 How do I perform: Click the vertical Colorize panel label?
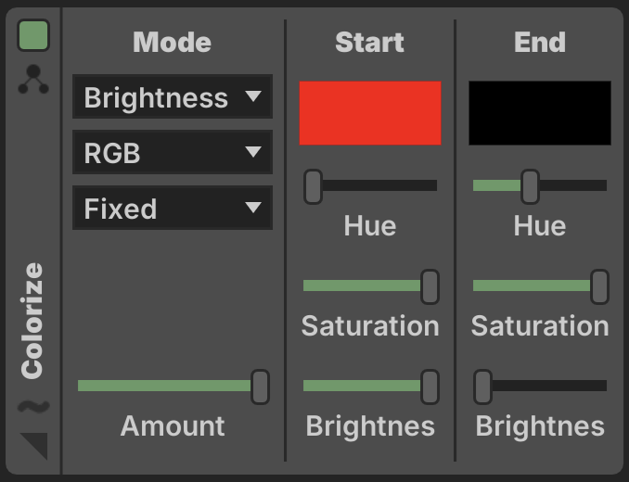pyautogui.click(x=33, y=321)
